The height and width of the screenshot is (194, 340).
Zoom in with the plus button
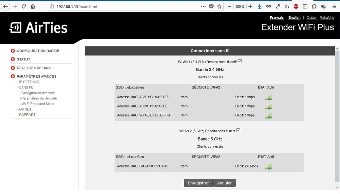(x=250, y=6)
